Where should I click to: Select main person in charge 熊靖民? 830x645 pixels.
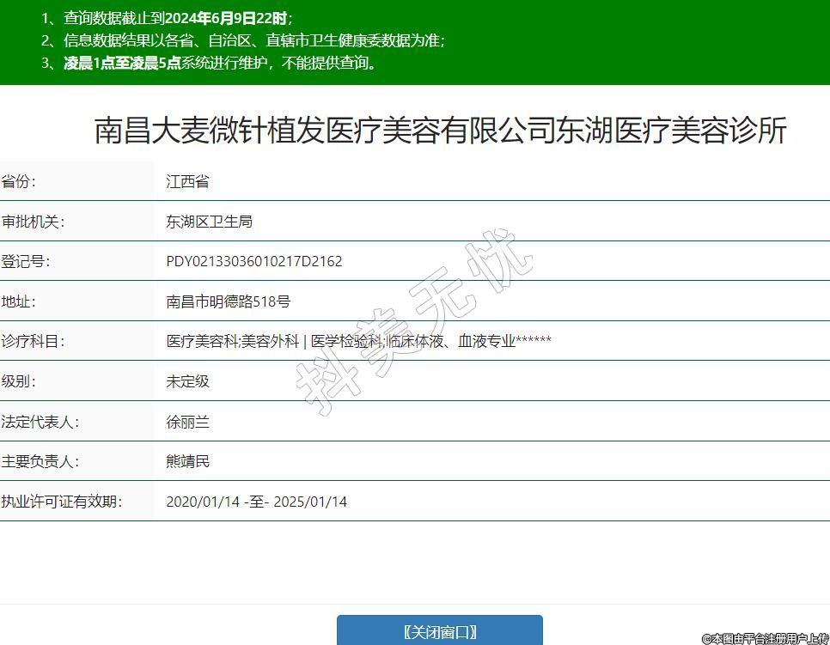click(x=187, y=461)
